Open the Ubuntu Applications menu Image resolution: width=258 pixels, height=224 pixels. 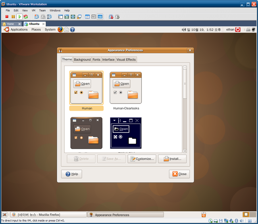pos(19,30)
